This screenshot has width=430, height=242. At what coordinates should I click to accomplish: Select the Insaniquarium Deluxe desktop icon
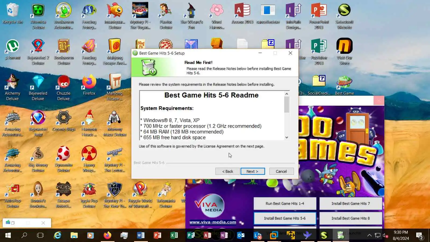(x=115, y=16)
